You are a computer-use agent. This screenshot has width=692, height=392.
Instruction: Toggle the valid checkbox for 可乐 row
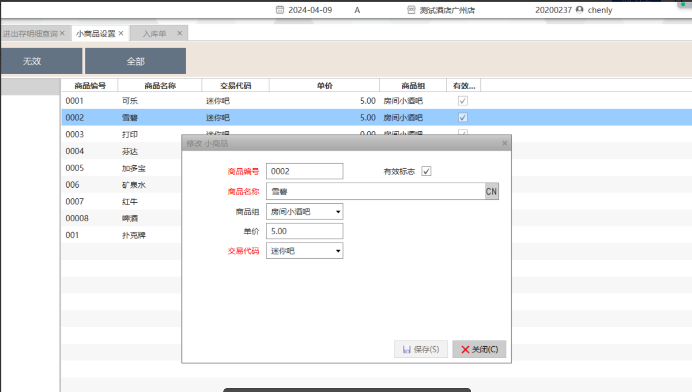tap(463, 101)
